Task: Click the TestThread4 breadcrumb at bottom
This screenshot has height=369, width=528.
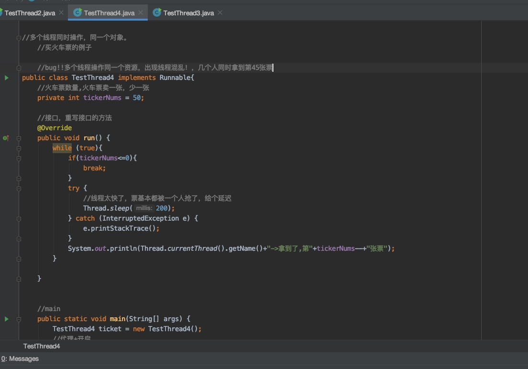Action: coord(42,346)
